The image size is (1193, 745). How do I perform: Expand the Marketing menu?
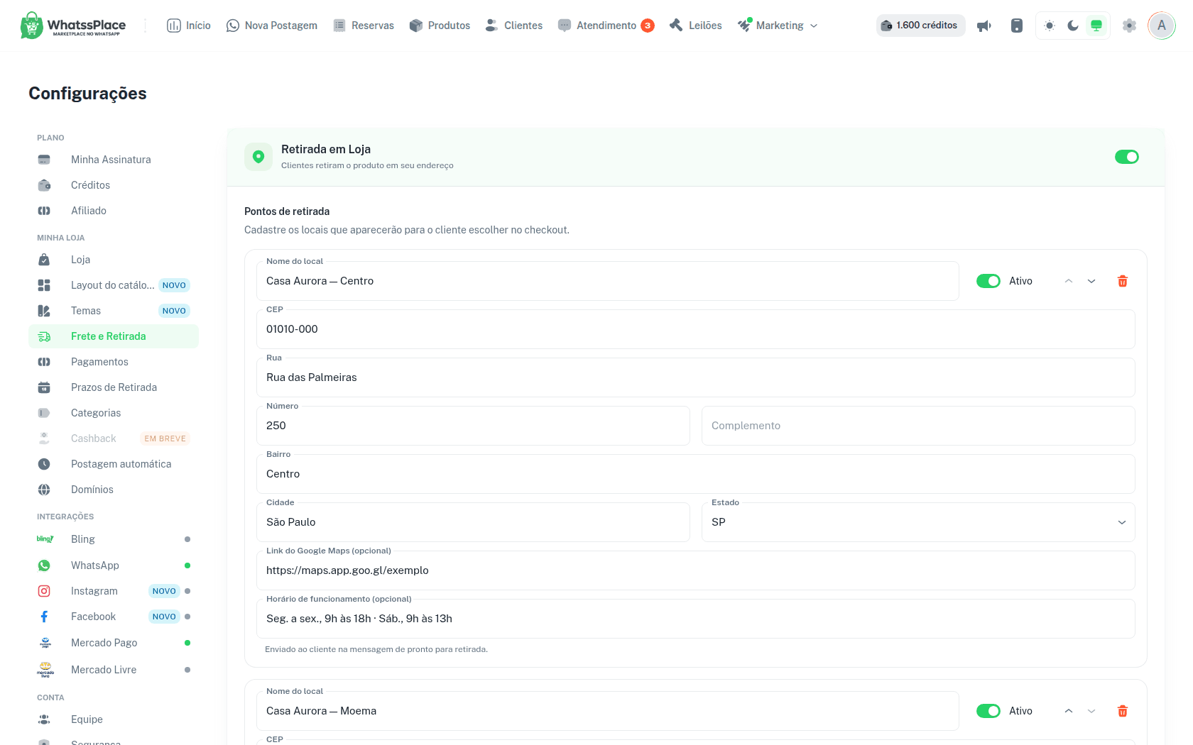click(x=778, y=26)
